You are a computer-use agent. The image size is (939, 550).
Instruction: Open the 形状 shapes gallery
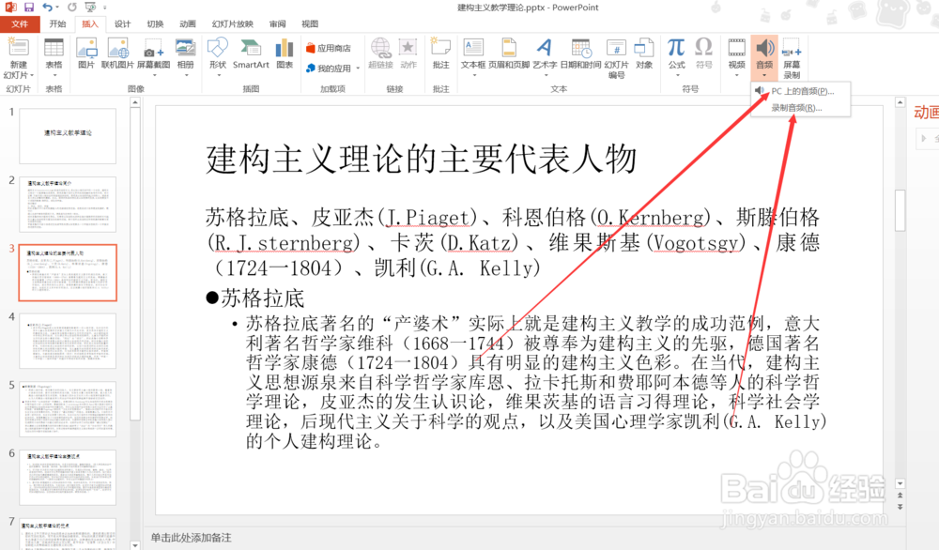pyautogui.click(x=218, y=48)
